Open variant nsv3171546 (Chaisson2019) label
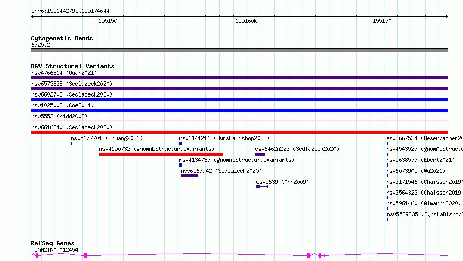Viewport: 463px width, 261px height. (425, 182)
